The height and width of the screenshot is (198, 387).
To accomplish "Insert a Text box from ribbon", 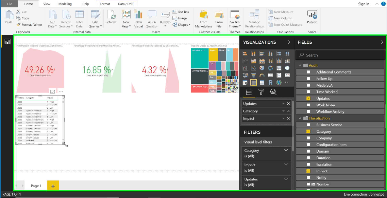I will [x=181, y=12].
